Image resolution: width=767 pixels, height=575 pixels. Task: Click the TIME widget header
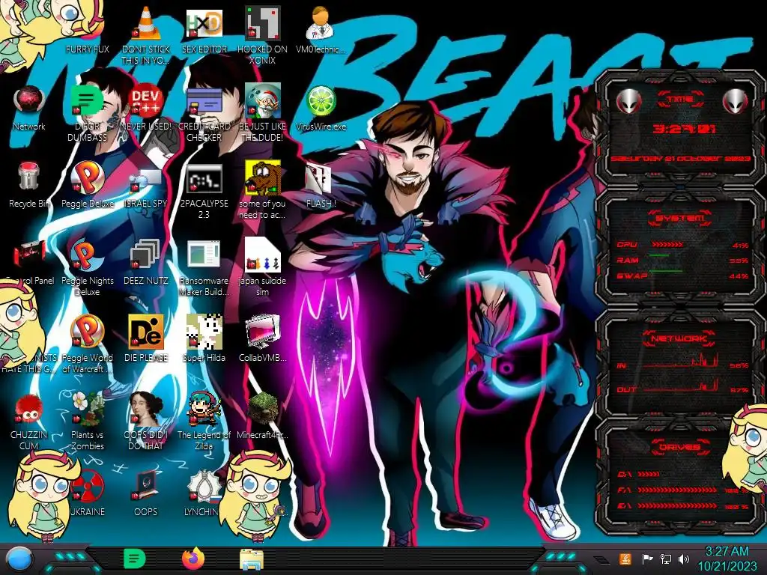680,100
